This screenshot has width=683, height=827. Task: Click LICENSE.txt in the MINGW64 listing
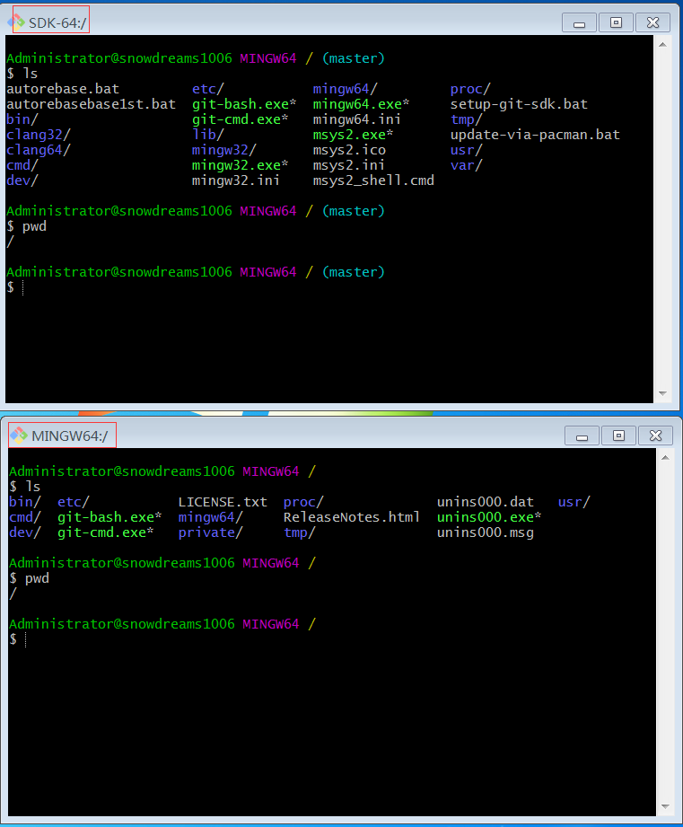223,502
